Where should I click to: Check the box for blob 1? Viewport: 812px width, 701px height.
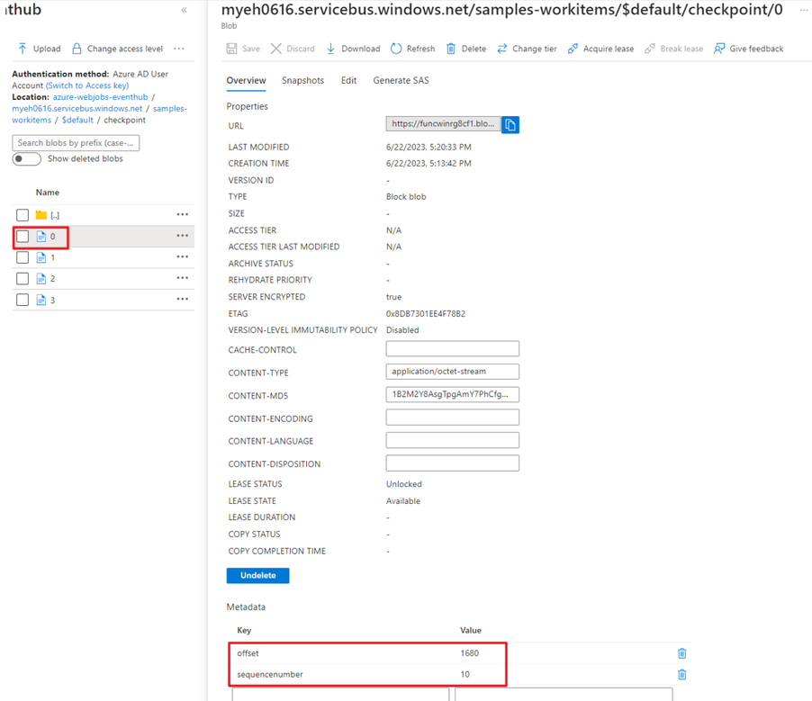(x=23, y=258)
